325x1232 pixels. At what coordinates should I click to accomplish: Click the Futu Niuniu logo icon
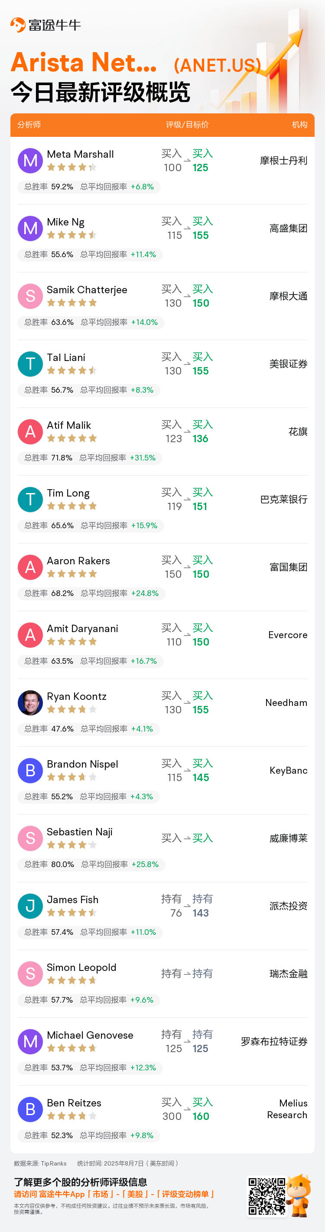[x=18, y=24]
